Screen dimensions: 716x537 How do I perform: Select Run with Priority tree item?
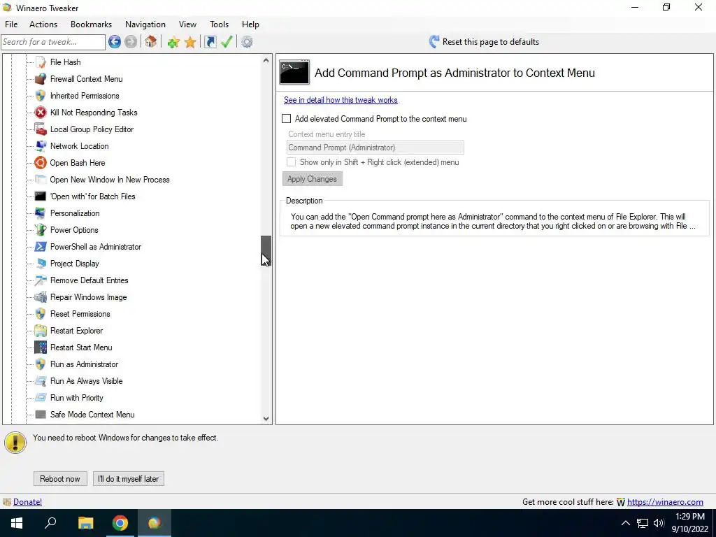coord(77,398)
